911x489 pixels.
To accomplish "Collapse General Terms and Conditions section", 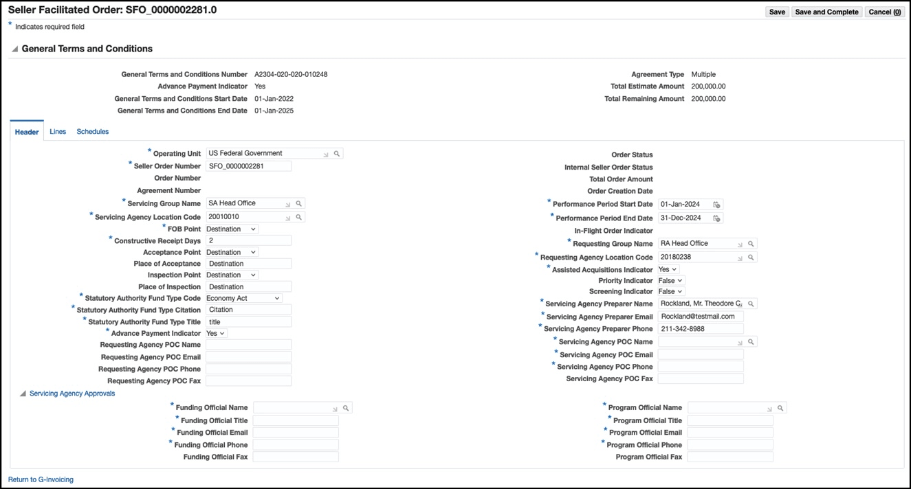I will coord(14,49).
